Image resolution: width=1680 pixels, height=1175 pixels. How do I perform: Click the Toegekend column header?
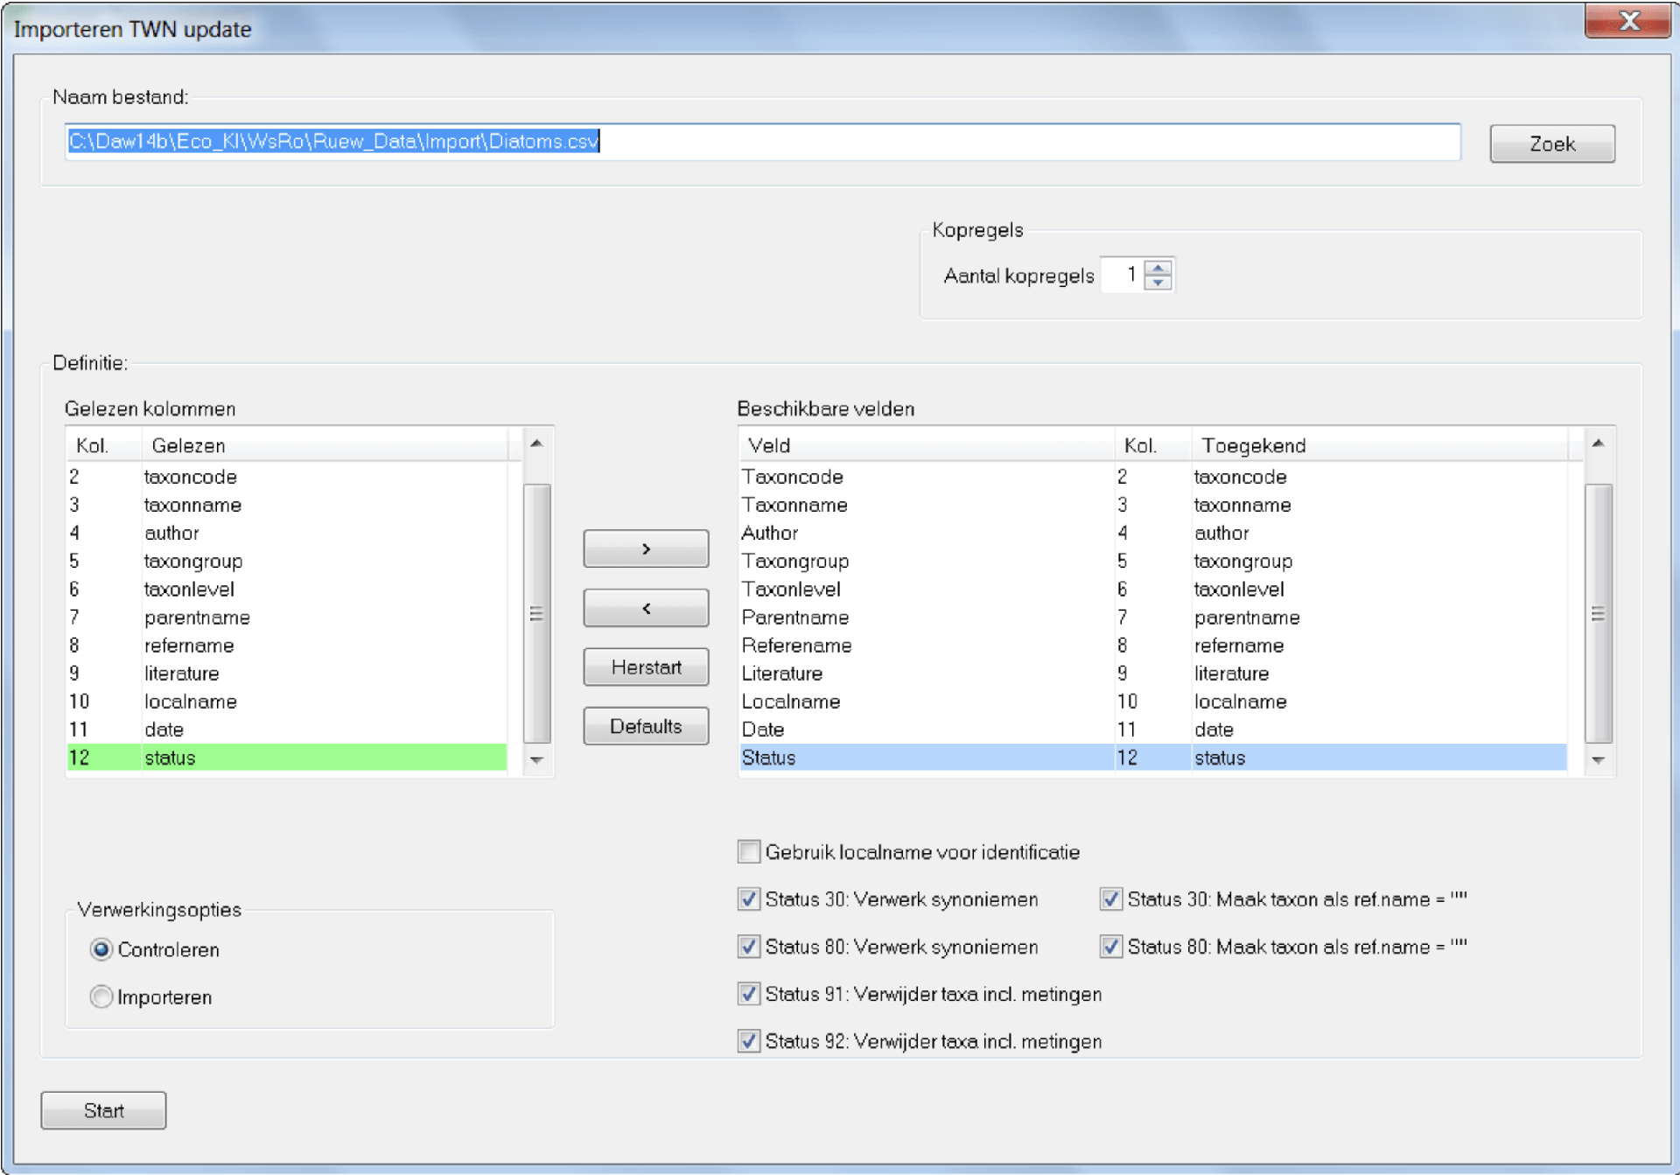click(1379, 445)
